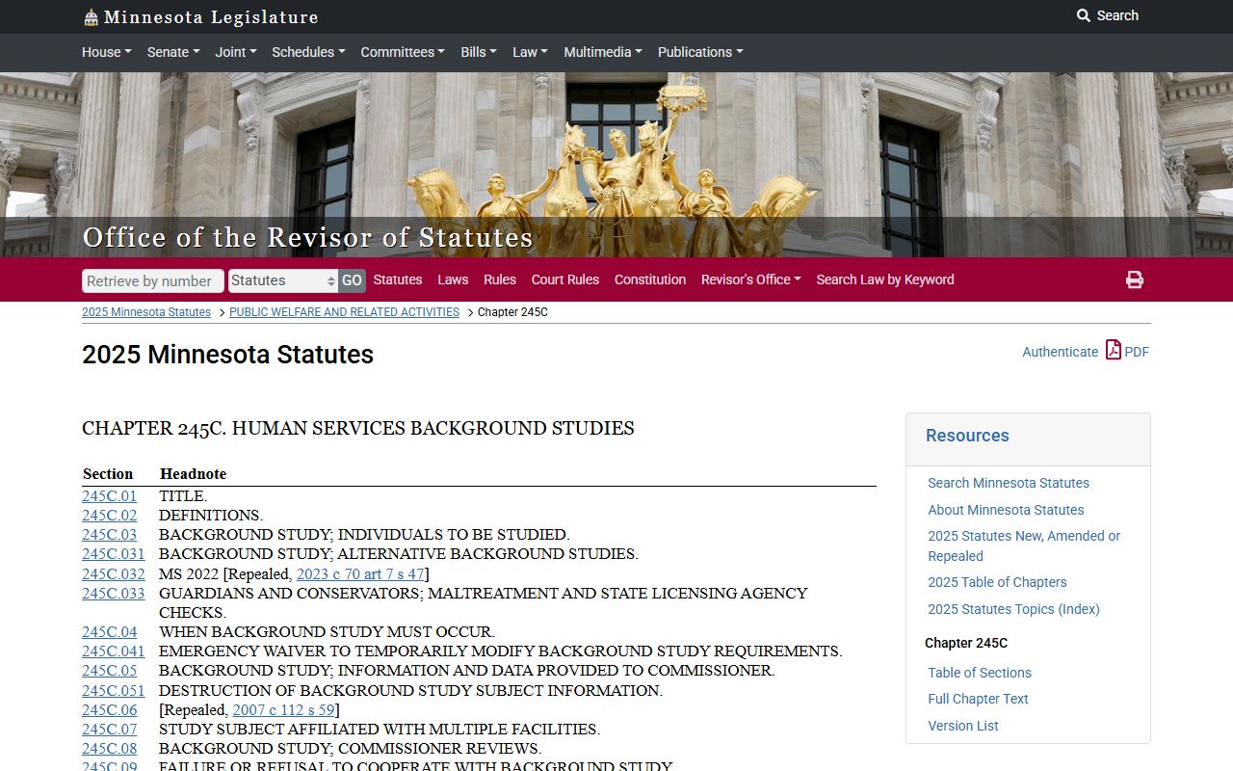Open repeal law 2007 c 112 s 59
Image resolution: width=1233 pixels, height=771 pixels.
tap(283, 710)
